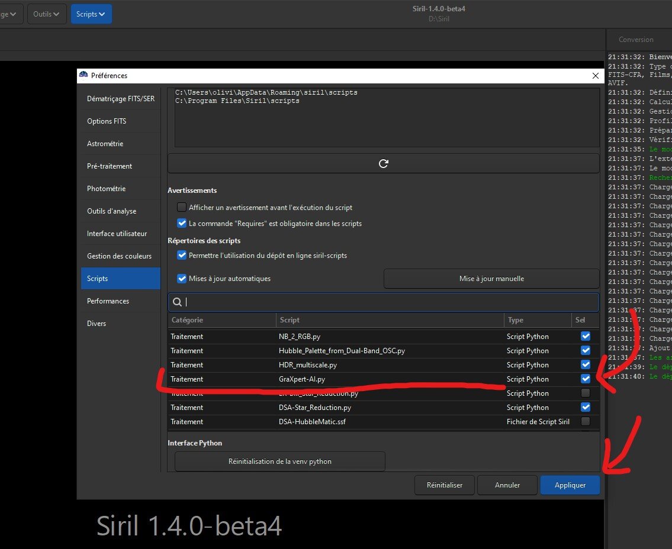Sort by the Type column header
Image resolution: width=672 pixels, height=549 pixels.
[x=538, y=320]
